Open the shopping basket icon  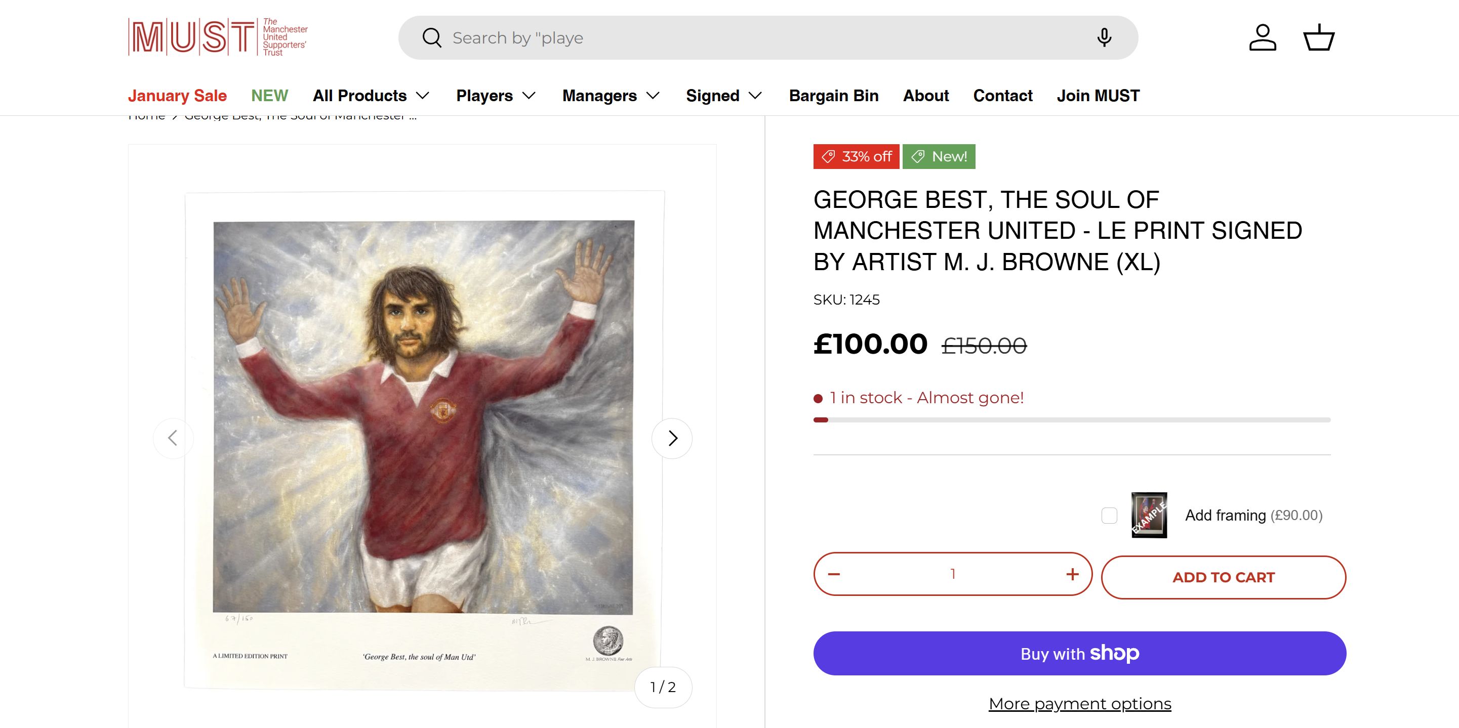1319,38
